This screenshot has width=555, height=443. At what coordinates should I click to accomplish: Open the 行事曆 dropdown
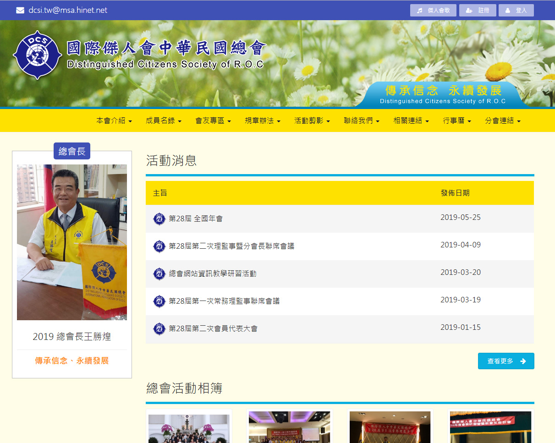tap(457, 121)
